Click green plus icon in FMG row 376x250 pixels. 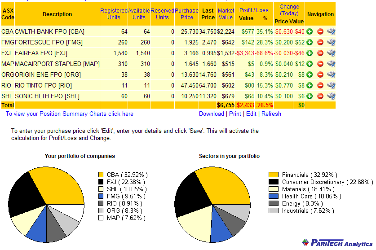click(x=310, y=42)
